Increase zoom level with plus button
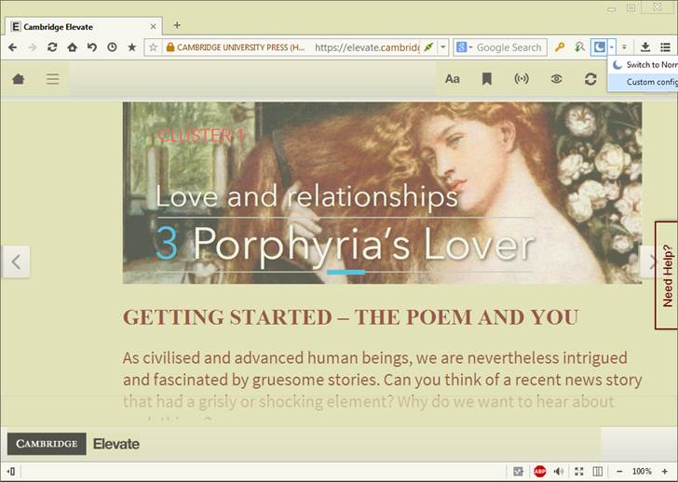The image size is (678, 482). pos(665,472)
